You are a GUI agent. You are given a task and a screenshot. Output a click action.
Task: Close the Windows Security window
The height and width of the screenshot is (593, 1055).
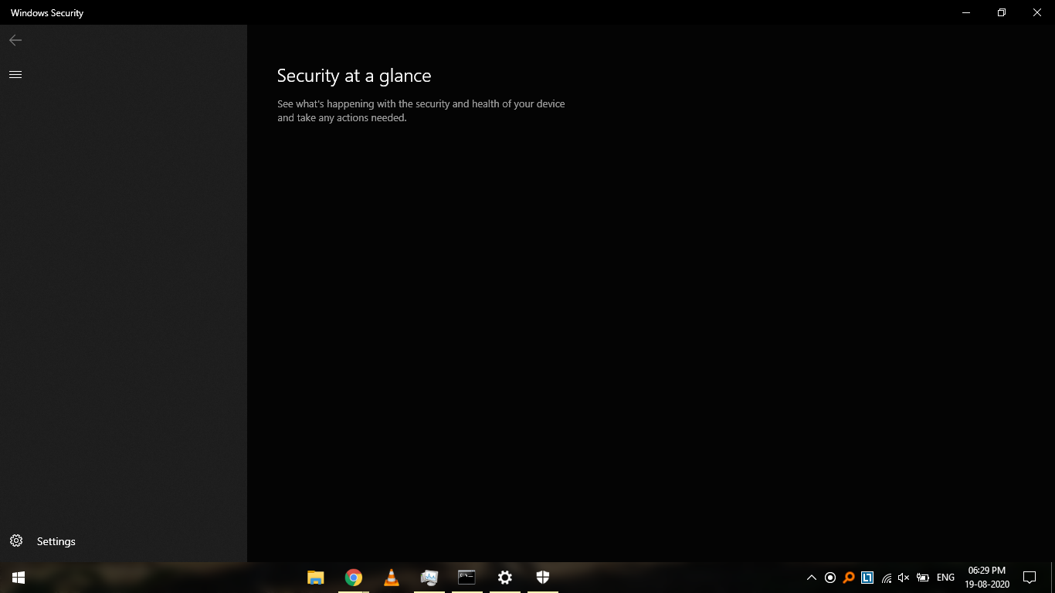(1037, 12)
